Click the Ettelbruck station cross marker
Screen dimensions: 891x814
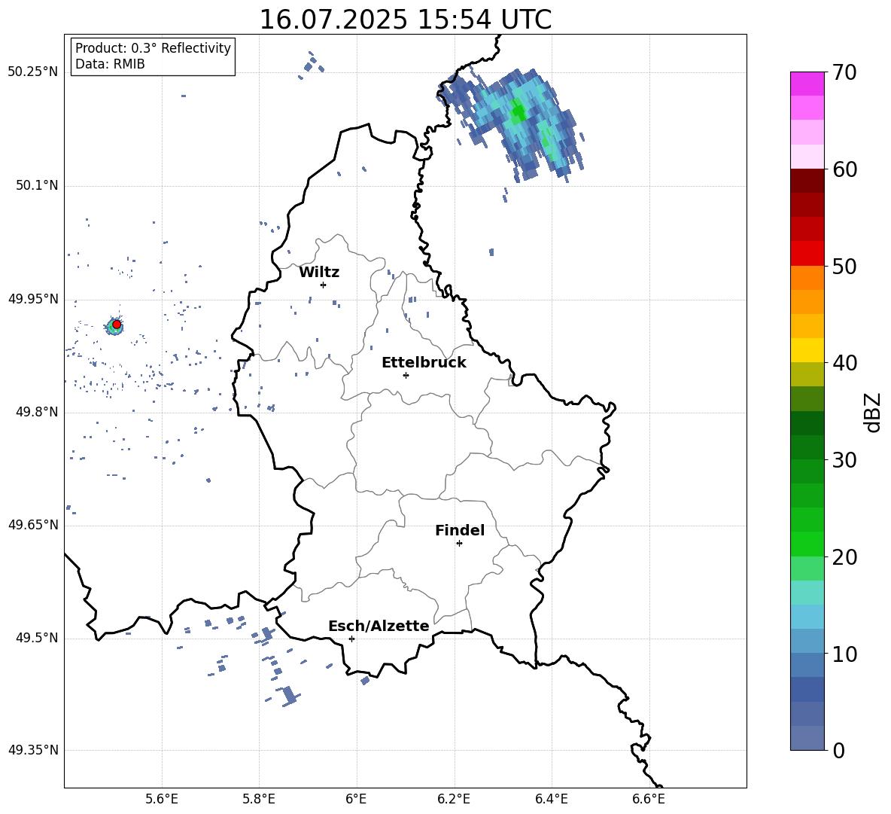tap(406, 375)
